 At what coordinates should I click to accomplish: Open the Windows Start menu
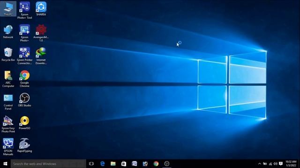tap(5, 164)
